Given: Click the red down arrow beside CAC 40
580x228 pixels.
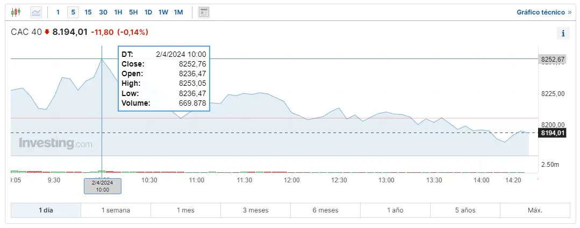Looking at the screenshot, I should (x=47, y=32).
